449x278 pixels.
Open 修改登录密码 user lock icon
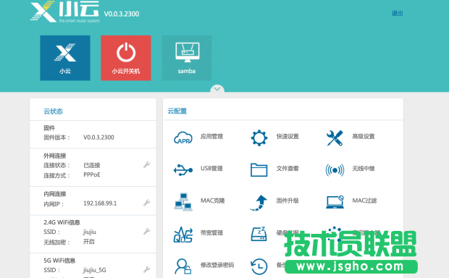[182, 266]
